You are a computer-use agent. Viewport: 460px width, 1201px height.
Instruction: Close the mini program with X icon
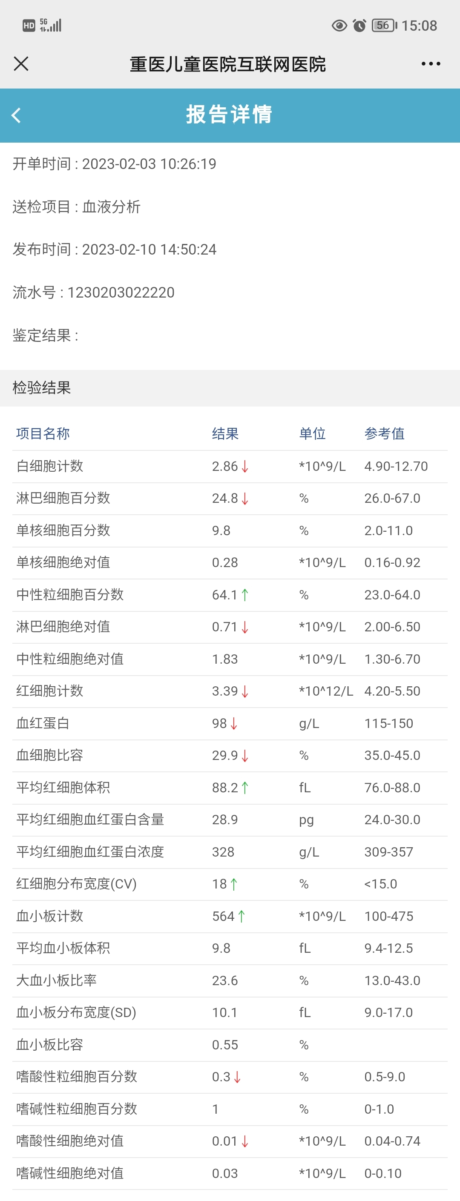(x=21, y=63)
